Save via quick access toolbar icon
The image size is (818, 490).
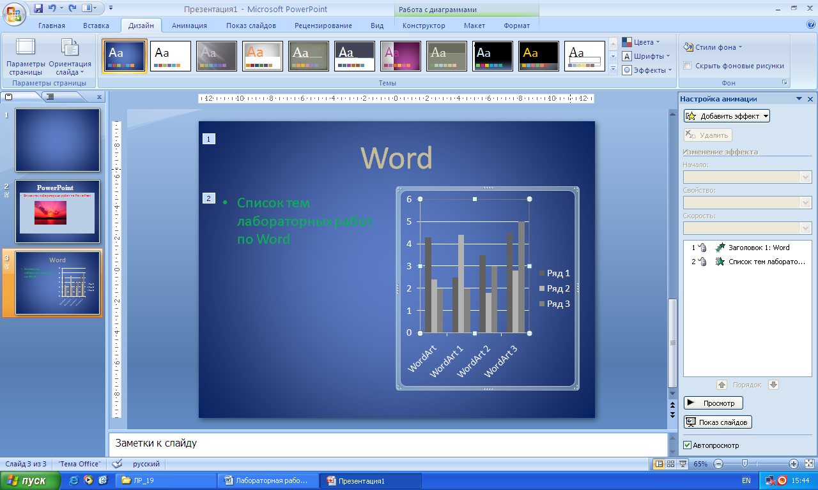[38, 8]
